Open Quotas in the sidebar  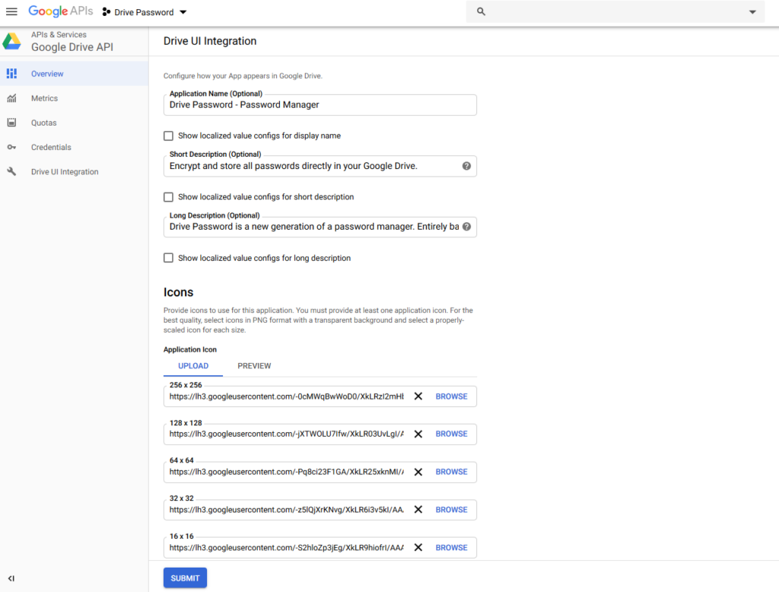pyautogui.click(x=74, y=123)
